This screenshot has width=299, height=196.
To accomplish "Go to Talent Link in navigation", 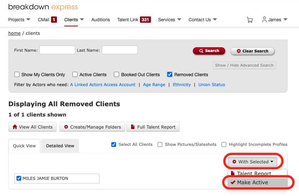I will coord(127,19).
